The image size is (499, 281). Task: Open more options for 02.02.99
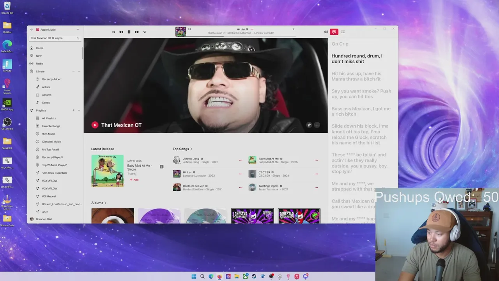pyautogui.click(x=316, y=174)
